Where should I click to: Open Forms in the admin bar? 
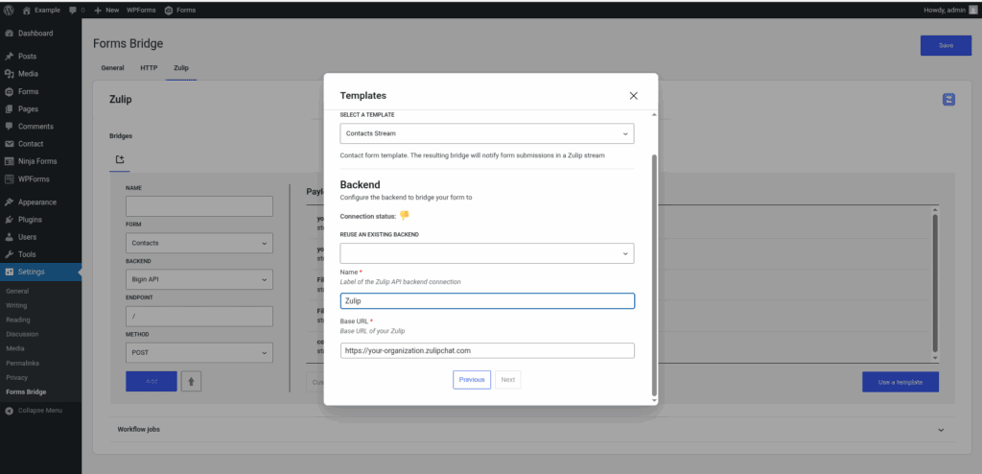click(x=180, y=10)
